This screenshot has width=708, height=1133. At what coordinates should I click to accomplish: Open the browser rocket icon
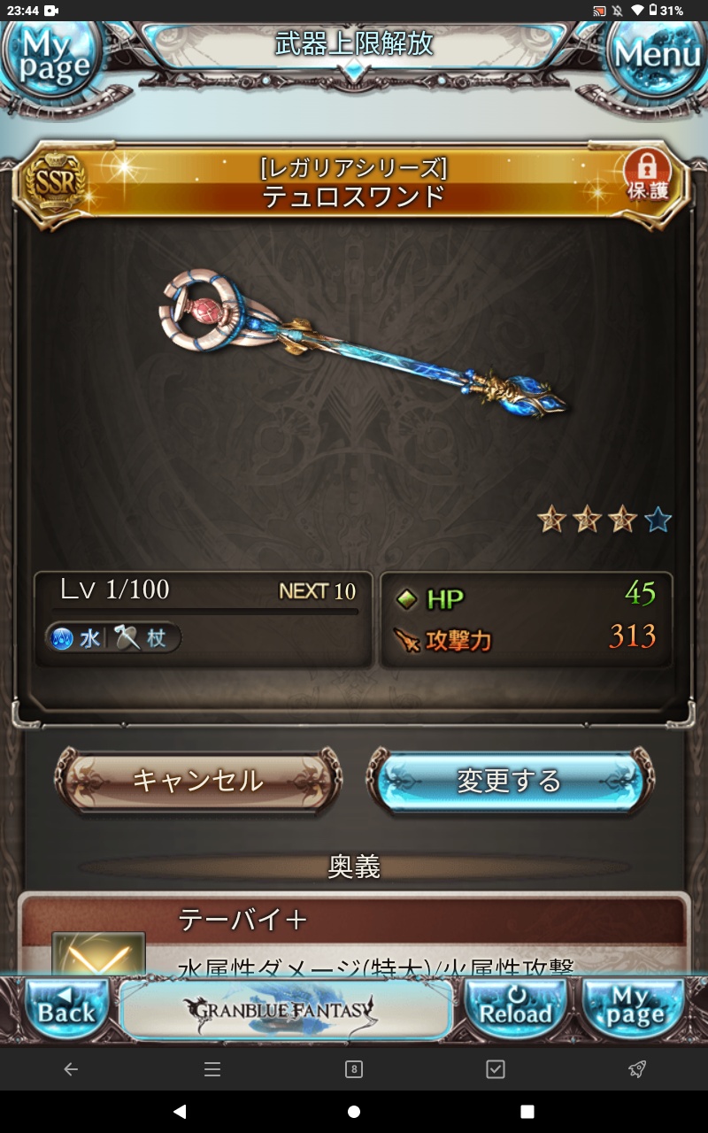(x=636, y=1069)
